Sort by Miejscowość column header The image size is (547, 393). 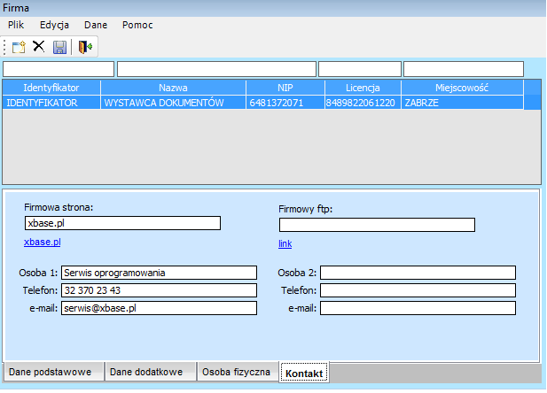tap(462, 88)
